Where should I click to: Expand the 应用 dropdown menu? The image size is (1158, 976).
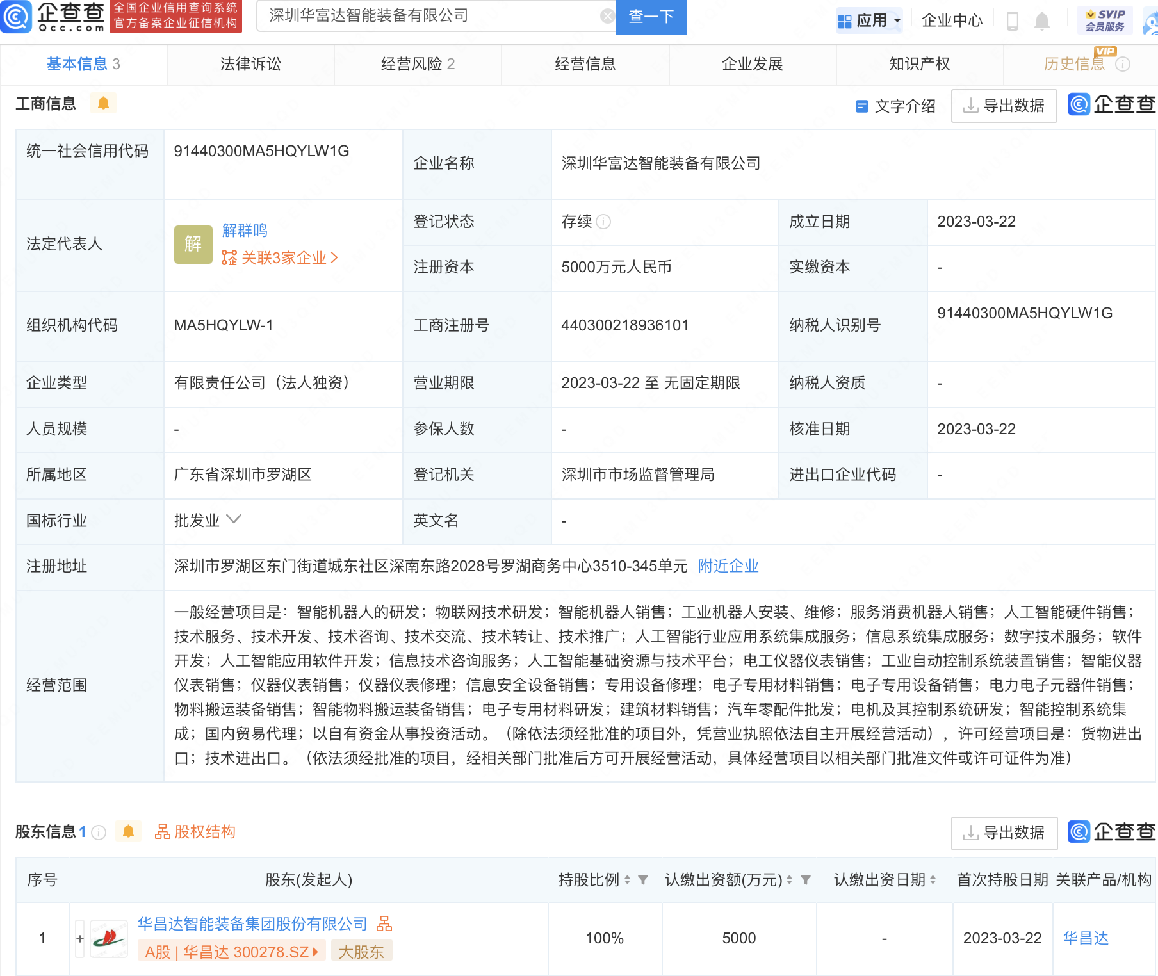(x=870, y=20)
